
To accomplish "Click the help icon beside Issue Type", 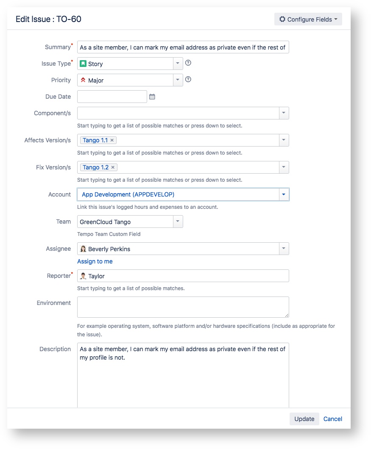I will click(188, 63).
